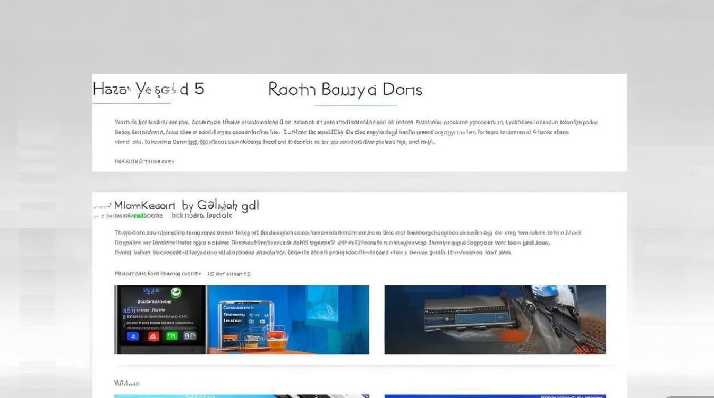Select the underlined 'Hazar Yesgid 5' heading tab
714x398 pixels.
pyautogui.click(x=148, y=89)
